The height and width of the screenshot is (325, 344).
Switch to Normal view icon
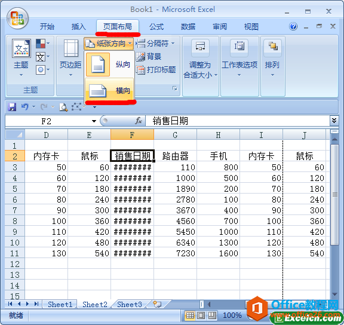190,315
